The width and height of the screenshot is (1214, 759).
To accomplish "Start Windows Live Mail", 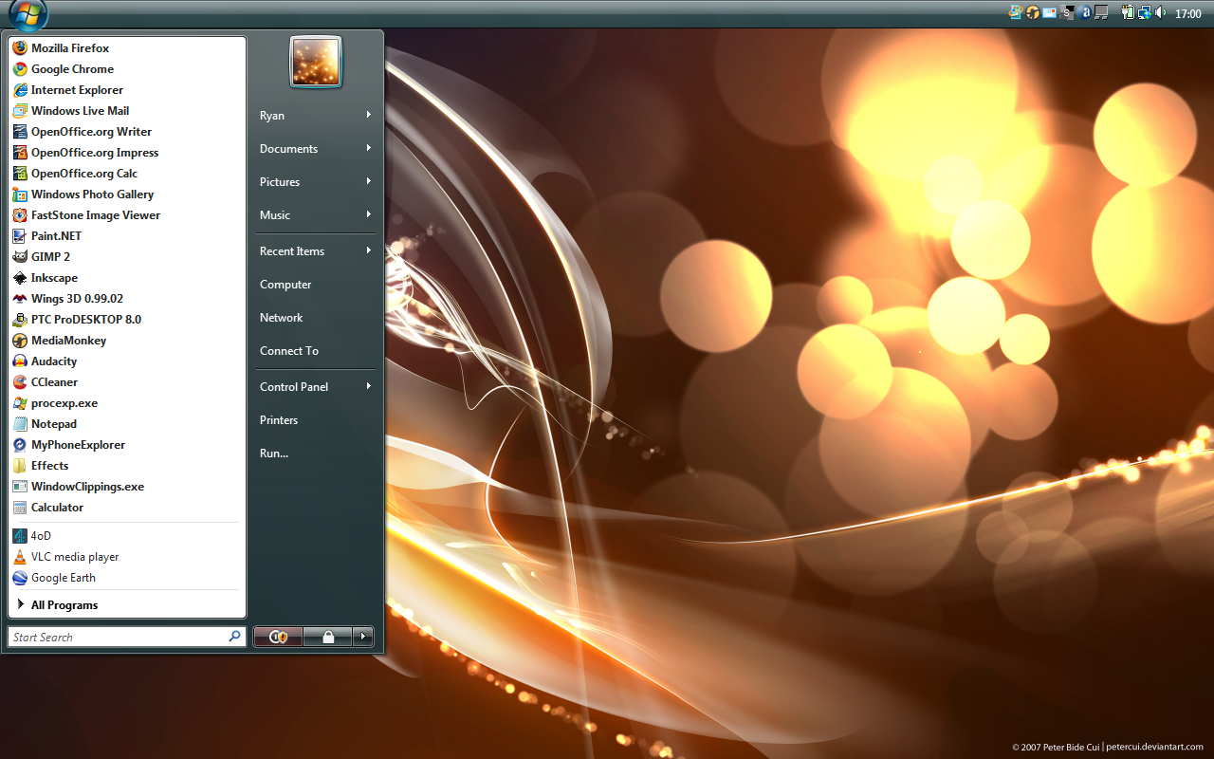I will coord(127,111).
